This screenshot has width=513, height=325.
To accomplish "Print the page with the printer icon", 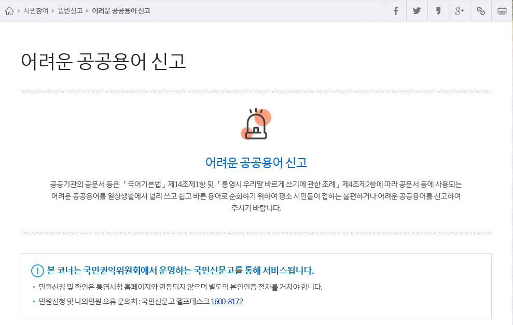I will [502, 11].
